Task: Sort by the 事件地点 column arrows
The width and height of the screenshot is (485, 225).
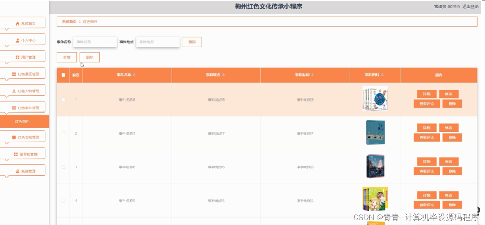Action: point(223,75)
